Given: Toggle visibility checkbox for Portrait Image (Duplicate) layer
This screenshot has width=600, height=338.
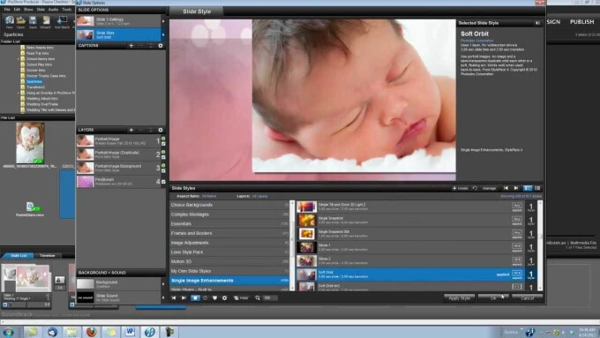Looking at the screenshot, I should [x=163, y=157].
